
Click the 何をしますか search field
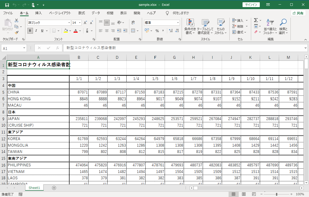pyautogui.click(x=181, y=13)
